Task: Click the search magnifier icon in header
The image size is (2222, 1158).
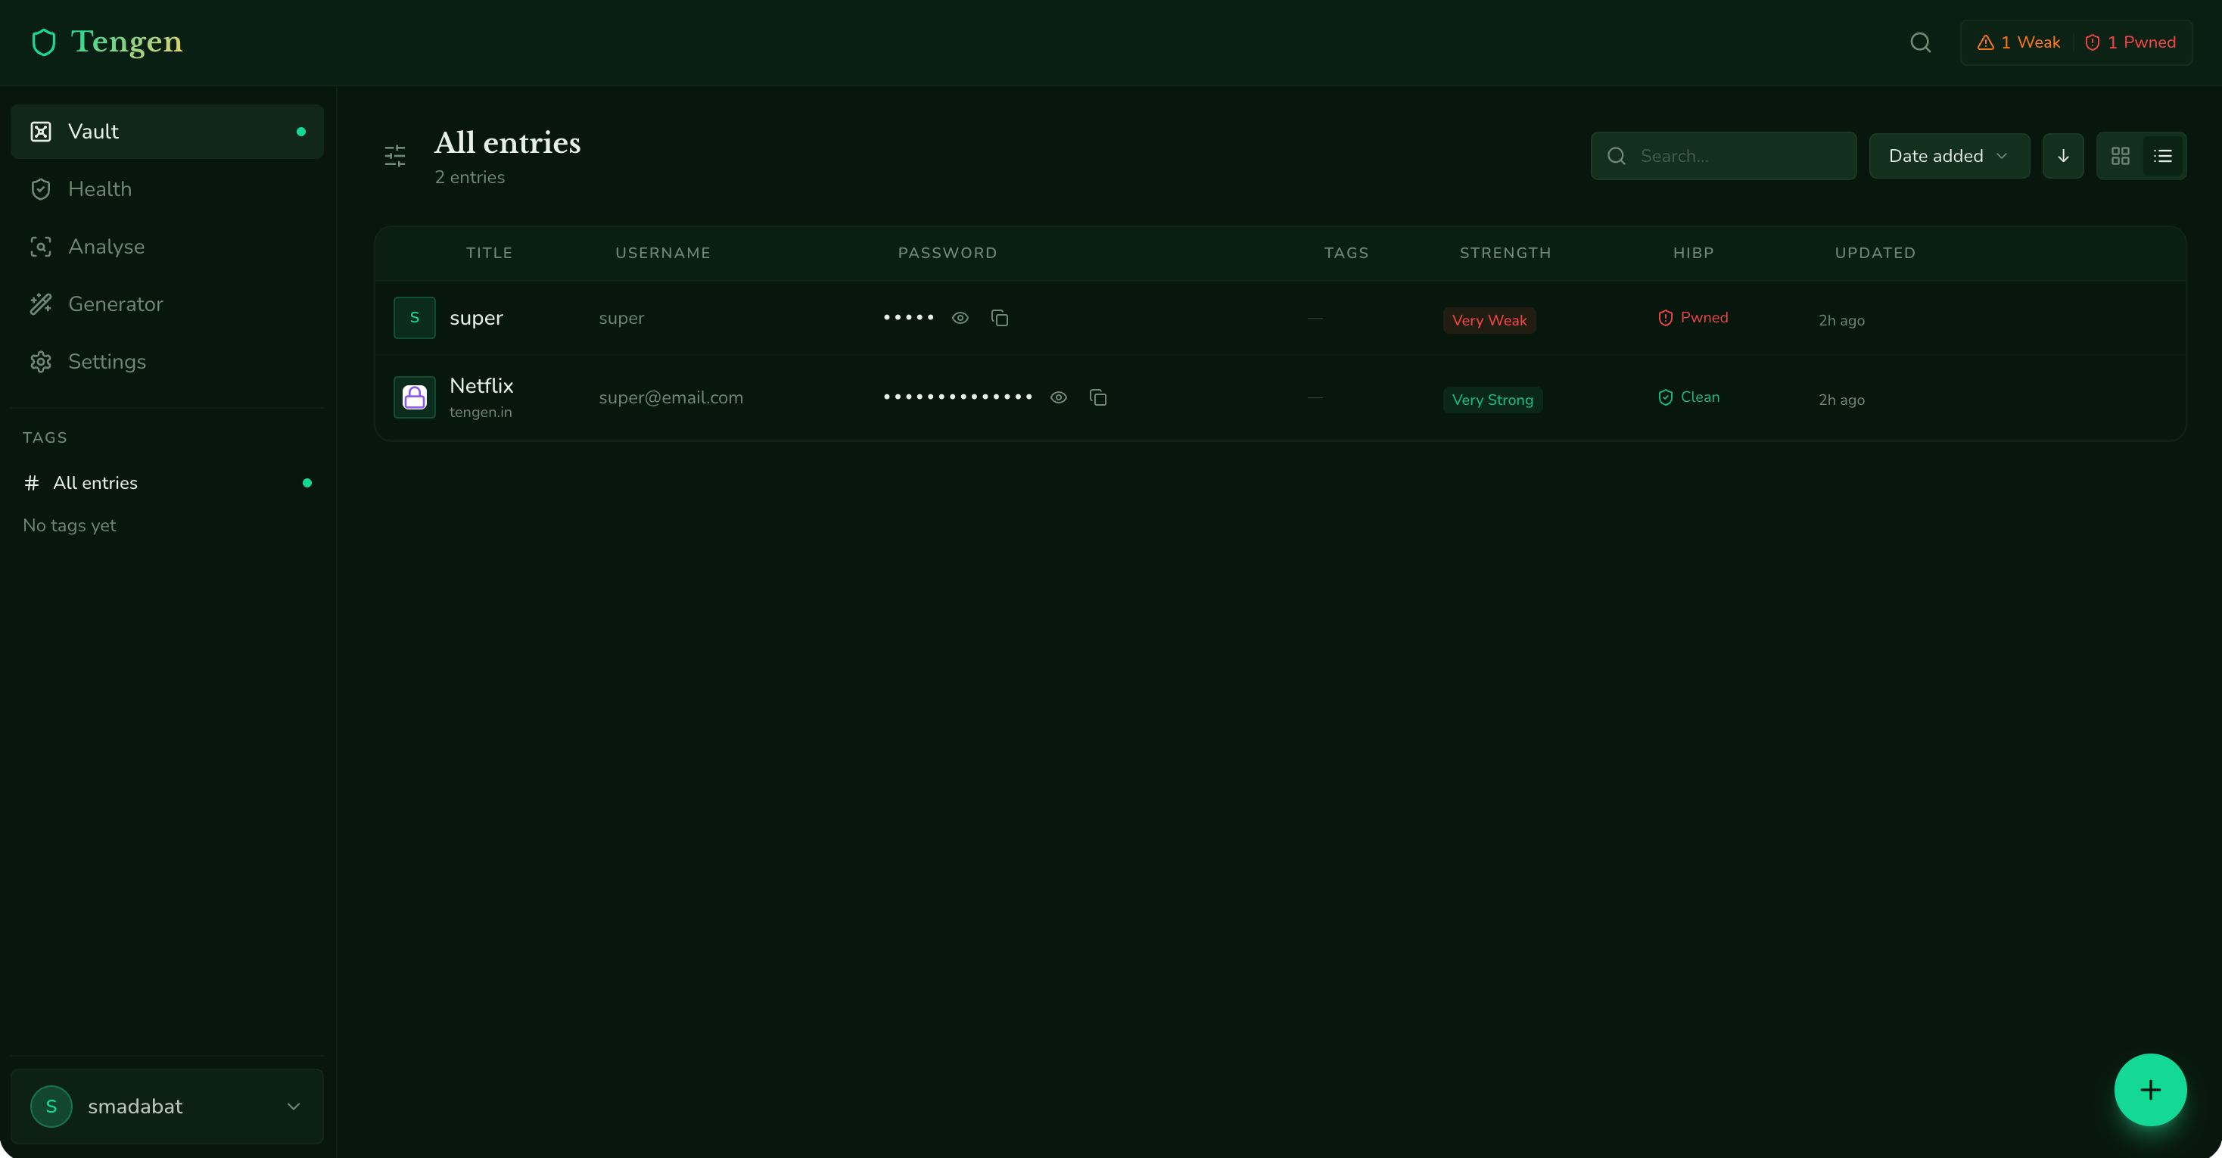Action: point(1920,42)
